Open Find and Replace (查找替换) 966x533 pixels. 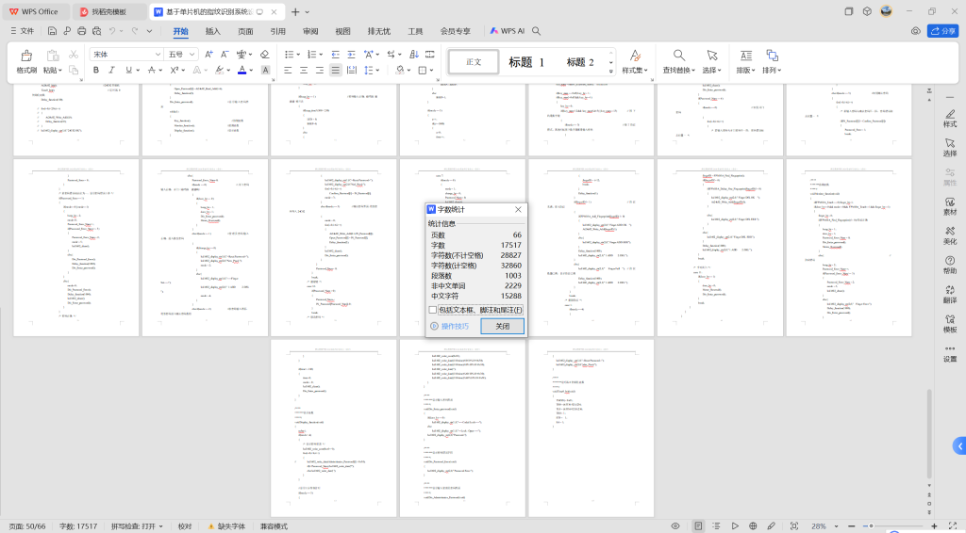tap(678, 61)
